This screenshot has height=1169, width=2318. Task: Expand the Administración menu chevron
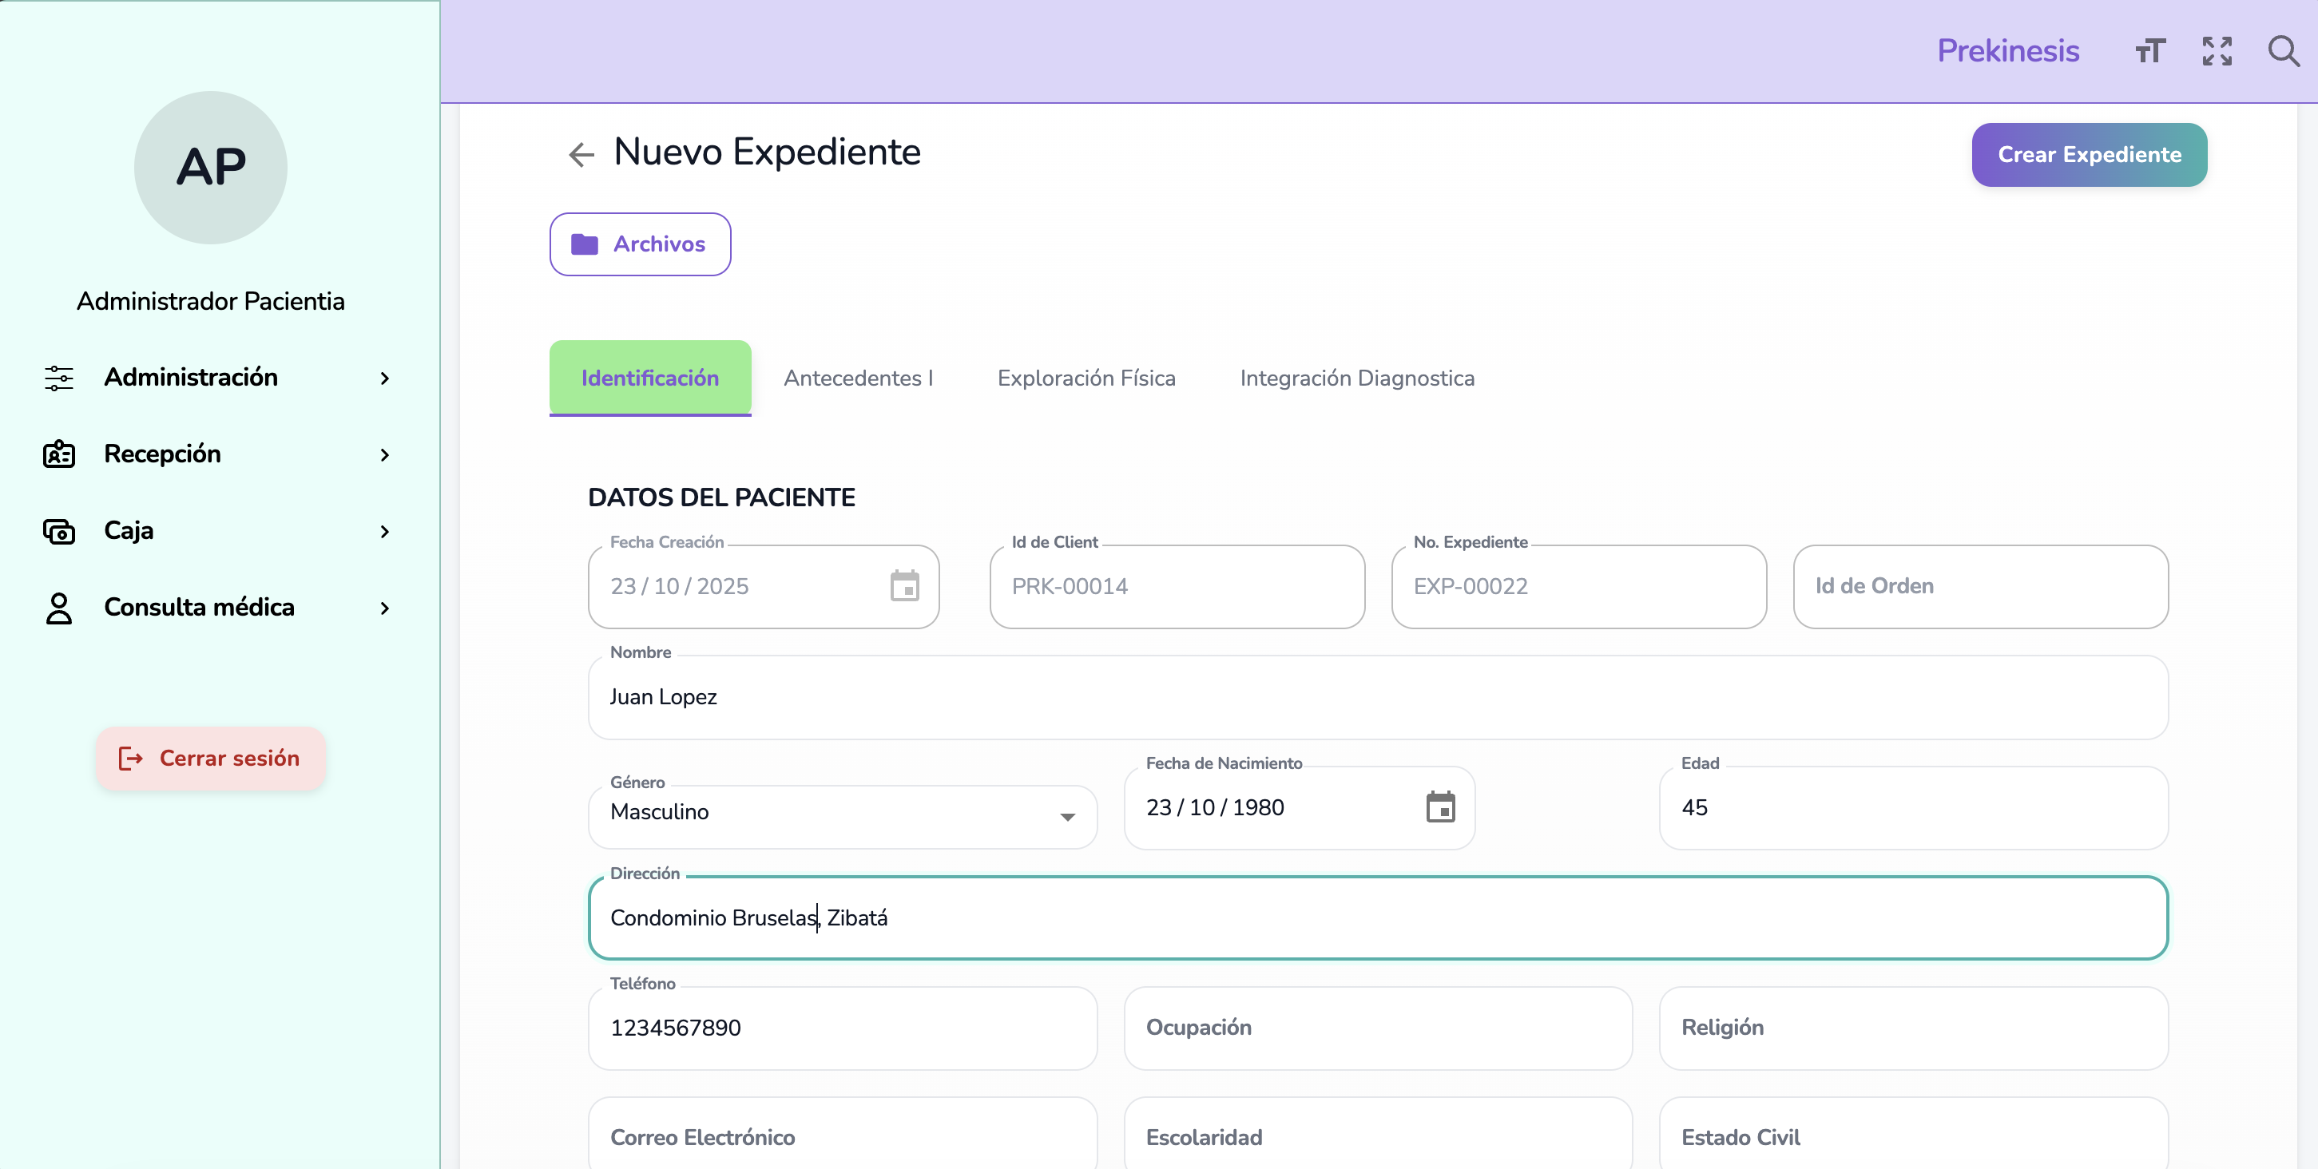(x=385, y=378)
